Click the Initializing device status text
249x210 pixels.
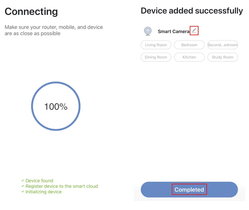tap(44, 192)
